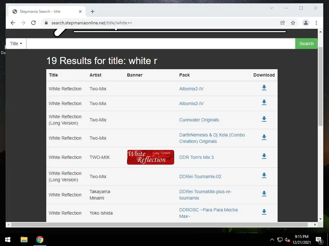Click the taskbar clock showing 9:15 PM
329x246 pixels.
(x=301, y=240)
